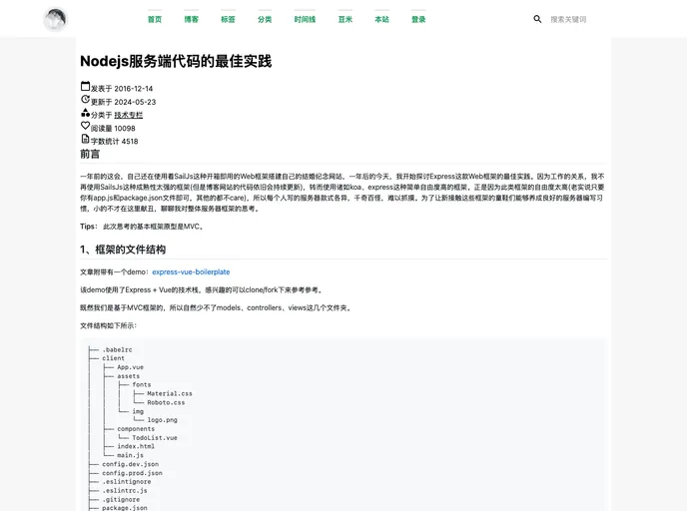
Task: Open the express-vue-boilerplate demo link
Action: [191, 271]
